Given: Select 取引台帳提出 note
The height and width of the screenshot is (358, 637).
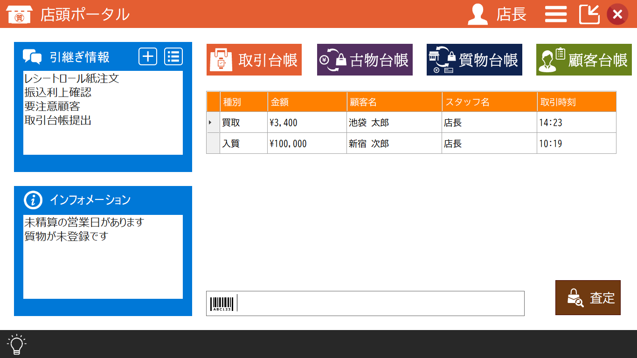Looking at the screenshot, I should (58, 120).
